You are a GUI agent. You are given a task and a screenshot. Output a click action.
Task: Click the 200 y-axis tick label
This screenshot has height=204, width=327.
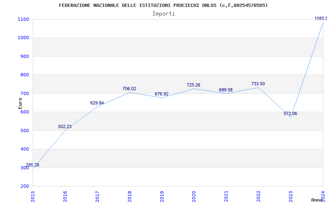25,186
